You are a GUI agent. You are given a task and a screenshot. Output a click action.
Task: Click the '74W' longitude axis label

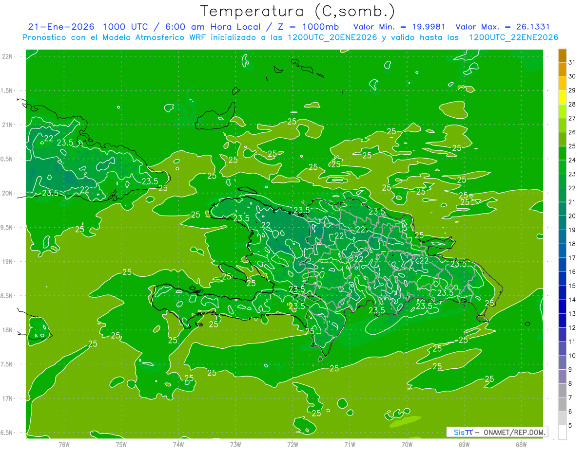pyautogui.click(x=178, y=444)
